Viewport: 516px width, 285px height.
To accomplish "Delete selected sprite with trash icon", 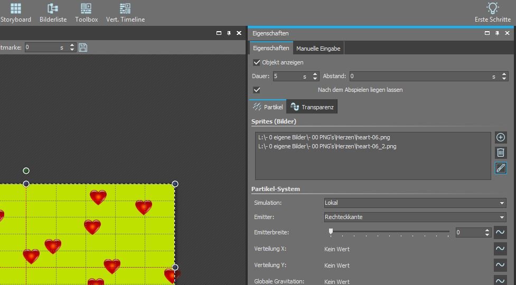I will coord(501,153).
